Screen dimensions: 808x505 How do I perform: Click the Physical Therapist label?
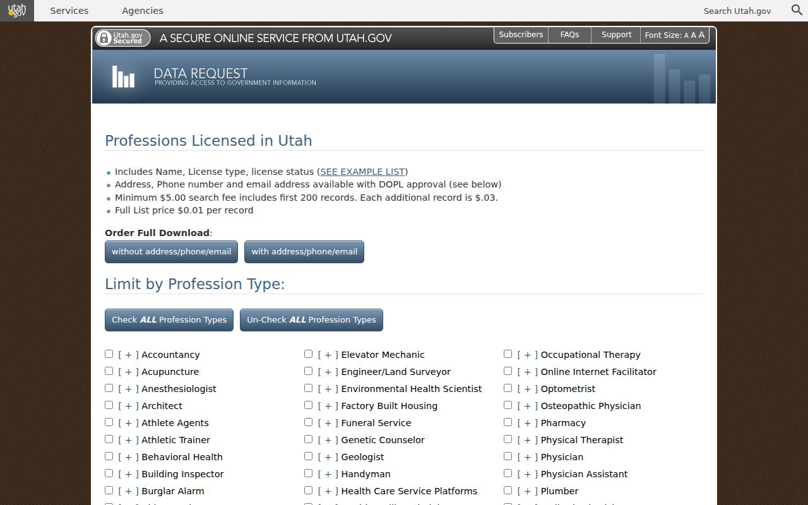582,440
